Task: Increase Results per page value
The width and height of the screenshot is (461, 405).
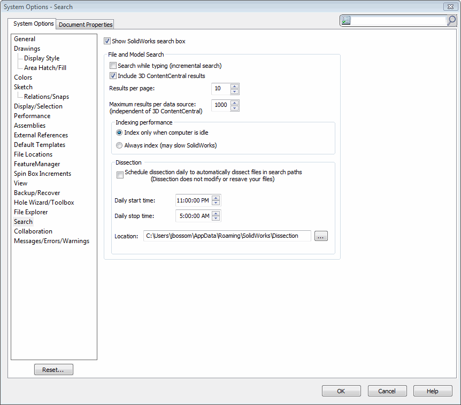Action: [x=234, y=86]
